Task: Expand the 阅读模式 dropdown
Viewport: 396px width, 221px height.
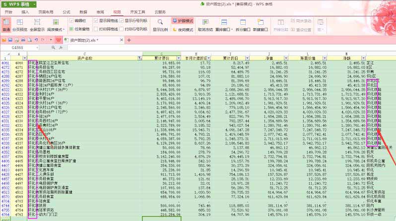Action: click(65, 30)
